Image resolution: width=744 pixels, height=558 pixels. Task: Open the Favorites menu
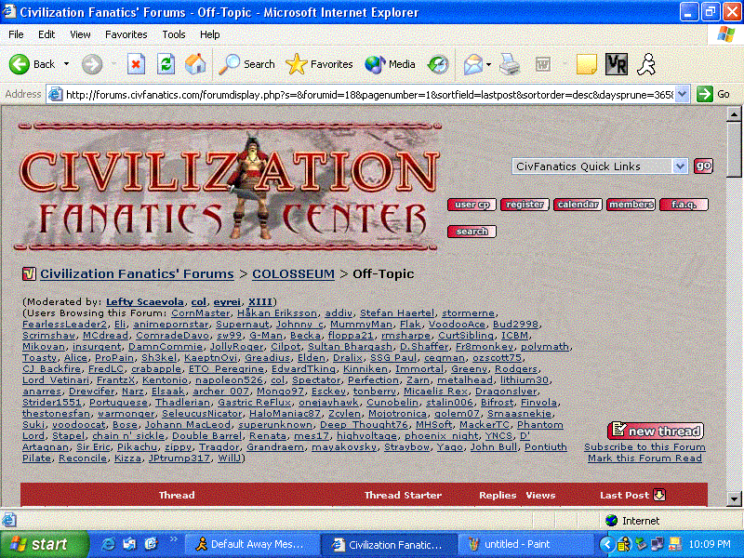coord(126,34)
